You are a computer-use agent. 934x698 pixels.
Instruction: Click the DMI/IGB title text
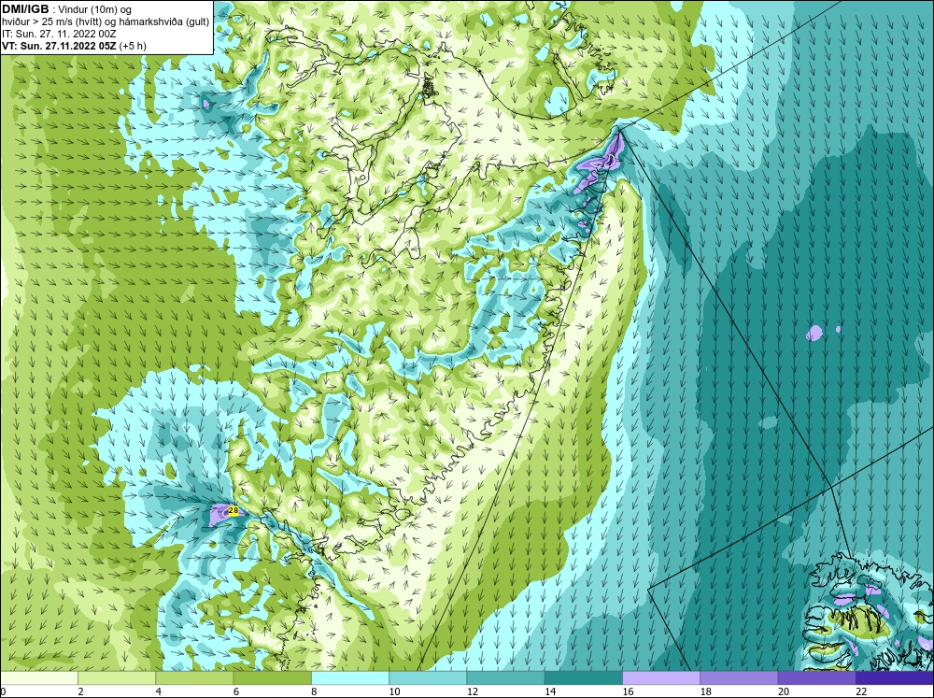[25, 9]
